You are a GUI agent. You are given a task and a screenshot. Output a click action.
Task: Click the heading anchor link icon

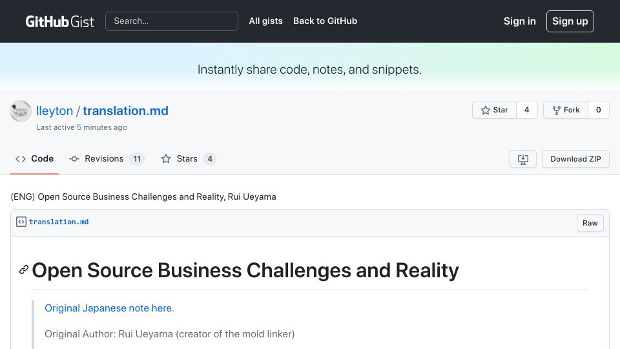[24, 270]
